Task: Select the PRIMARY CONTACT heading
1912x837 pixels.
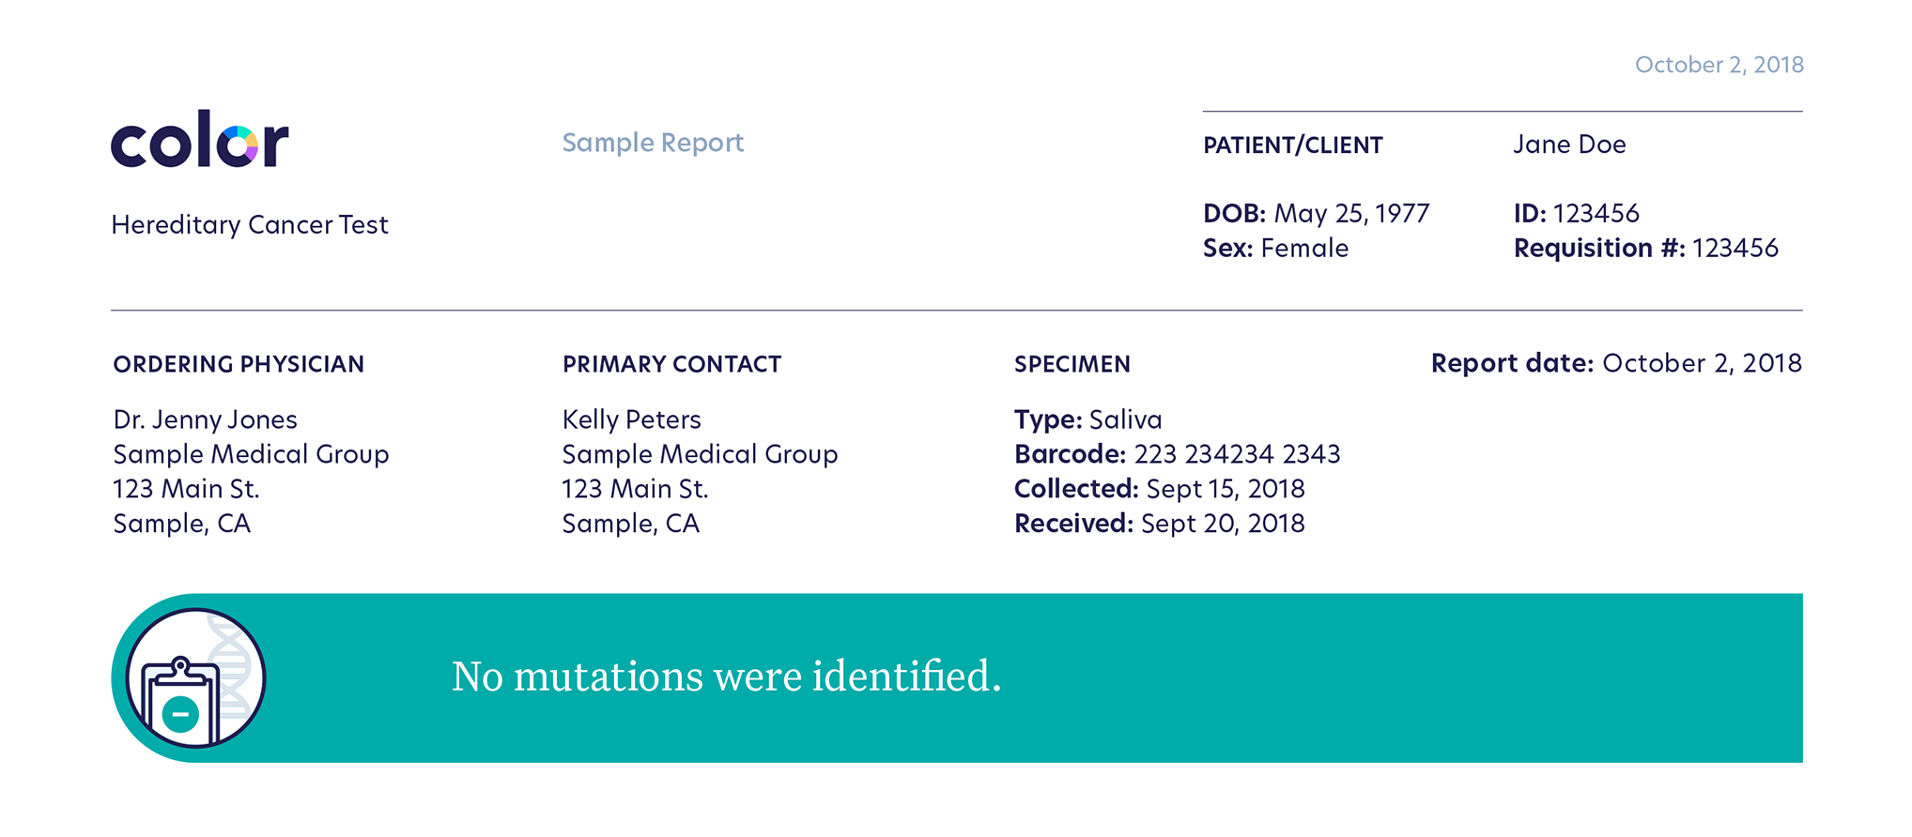Action: point(671,364)
